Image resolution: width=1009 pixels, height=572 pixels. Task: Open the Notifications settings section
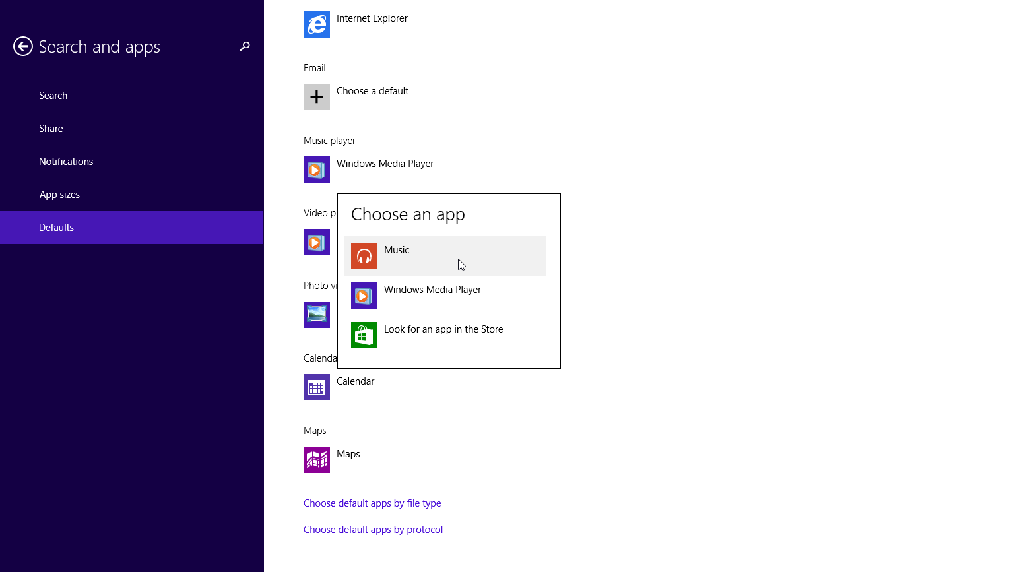click(x=132, y=162)
